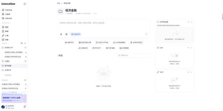Screen dimensions: 223x111
Task: Open 应用统计学核心学科概述 under the 应用统计学 project
Action: (14, 52)
